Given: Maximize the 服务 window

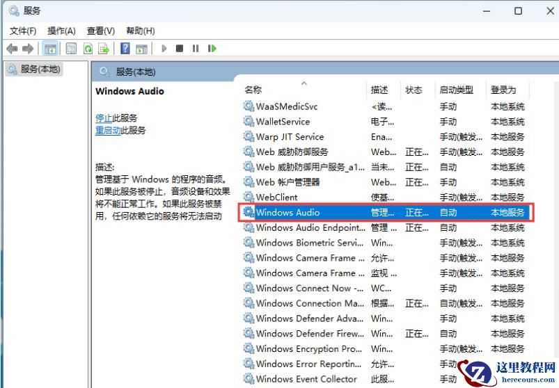Looking at the screenshot, I should click(519, 11).
